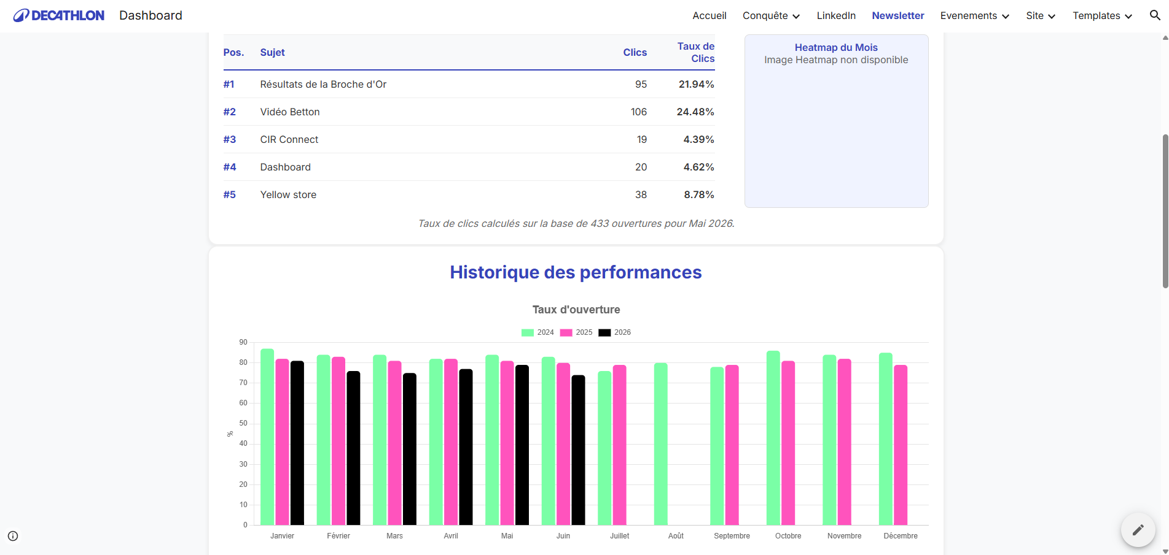
Task: Expand the Conquête menu
Action: [771, 16]
